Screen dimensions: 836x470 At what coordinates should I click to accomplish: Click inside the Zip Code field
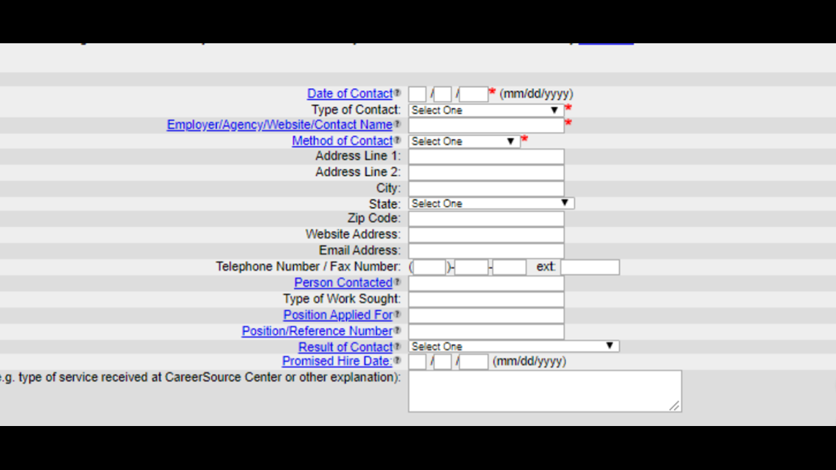click(x=485, y=219)
